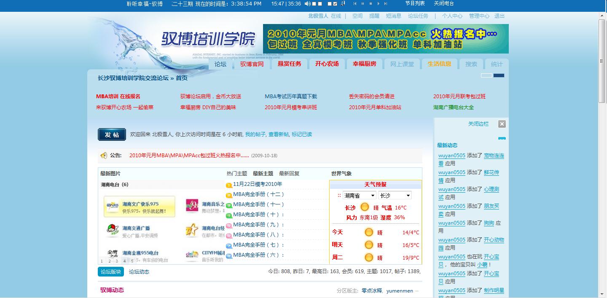The width and height of the screenshot is (607, 298).
Task: Open 节目列表 program list
Action: (415, 3)
